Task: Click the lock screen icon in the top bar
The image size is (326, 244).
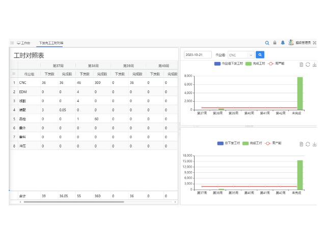Action: pyautogui.click(x=275, y=43)
